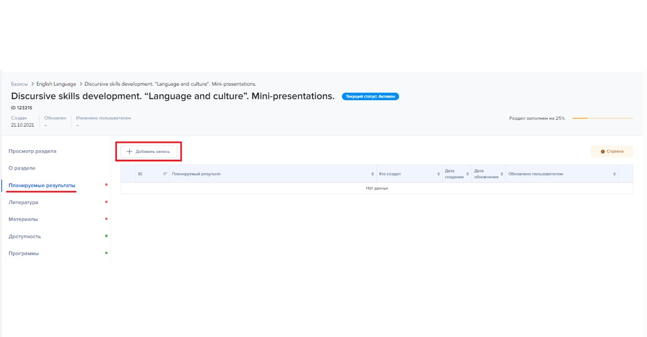Open the Справка help button
This screenshot has height=337, width=647.
click(x=612, y=151)
